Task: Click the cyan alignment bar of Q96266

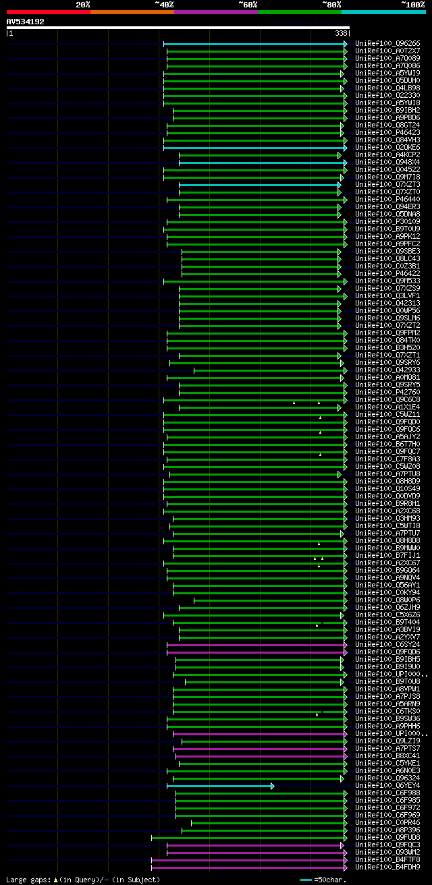Action: point(254,44)
